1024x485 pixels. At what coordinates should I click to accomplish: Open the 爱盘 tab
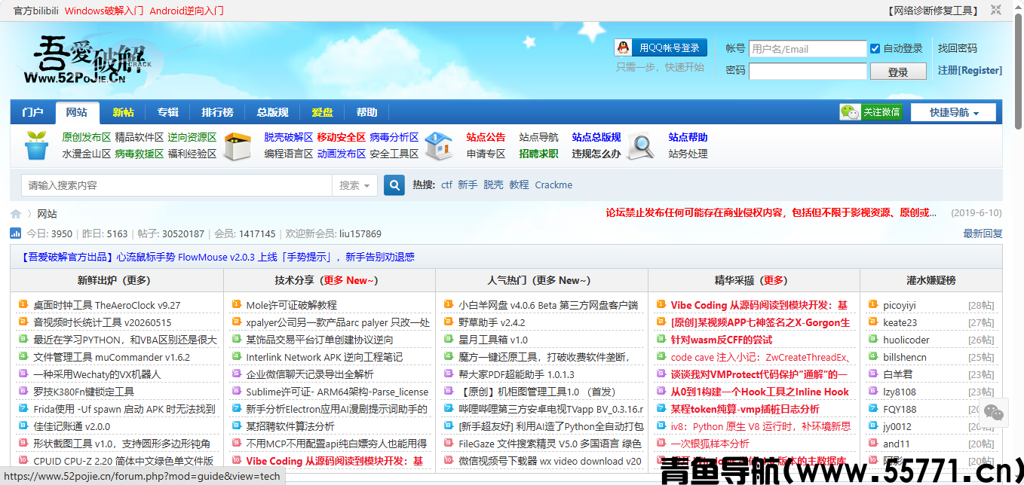tap(322, 112)
